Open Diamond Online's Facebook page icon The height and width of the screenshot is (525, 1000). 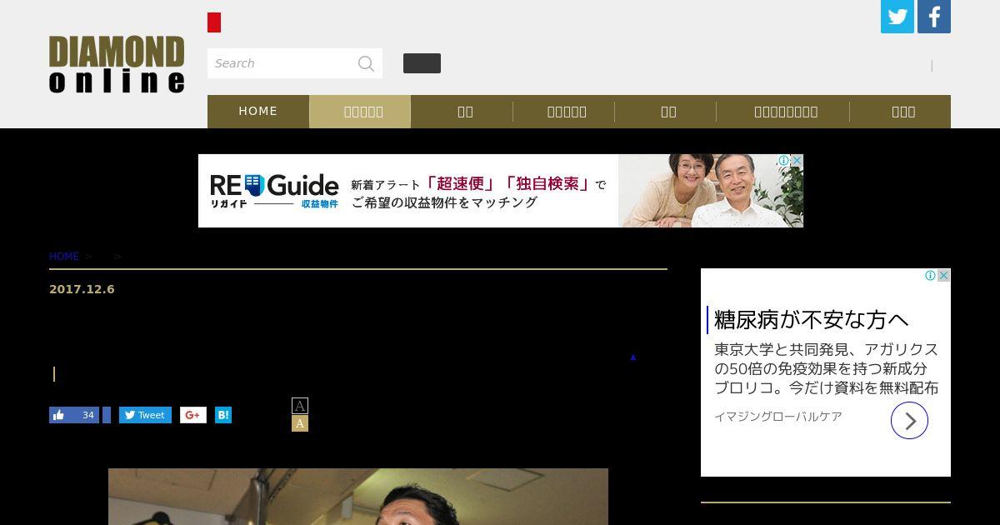(x=934, y=17)
